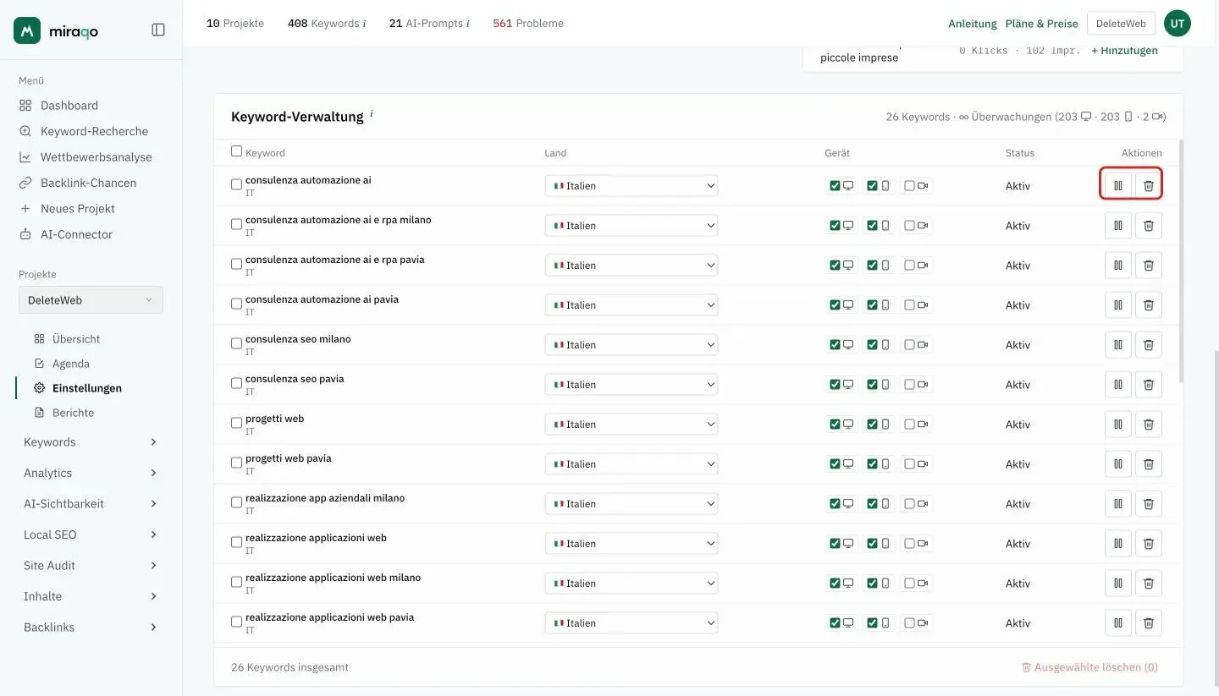Expand the Keywords sidebar section
This screenshot has width=1219, height=696.
91,441
